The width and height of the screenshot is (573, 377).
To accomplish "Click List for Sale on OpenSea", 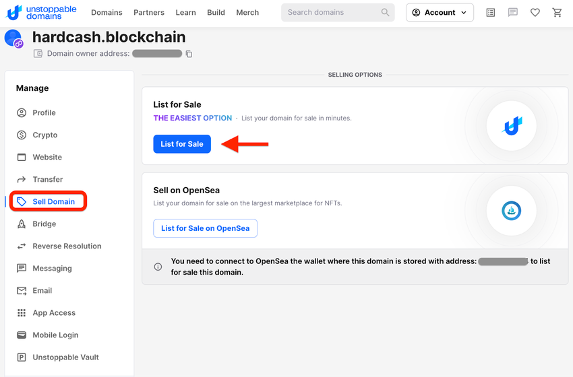I will click(205, 228).
